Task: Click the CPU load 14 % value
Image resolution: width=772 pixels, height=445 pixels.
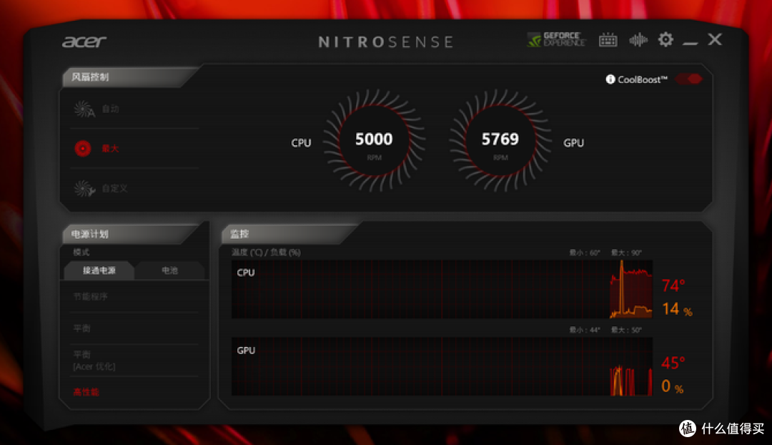Action: tap(677, 309)
